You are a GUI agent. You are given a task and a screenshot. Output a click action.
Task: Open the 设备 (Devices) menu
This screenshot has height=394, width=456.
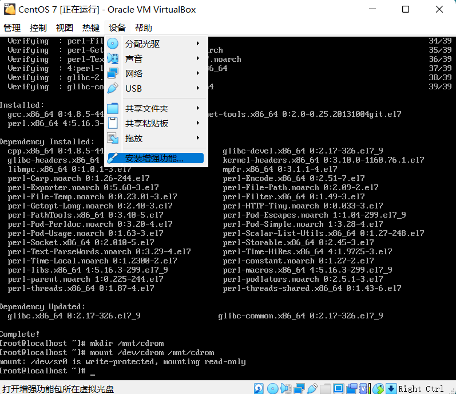click(x=117, y=28)
